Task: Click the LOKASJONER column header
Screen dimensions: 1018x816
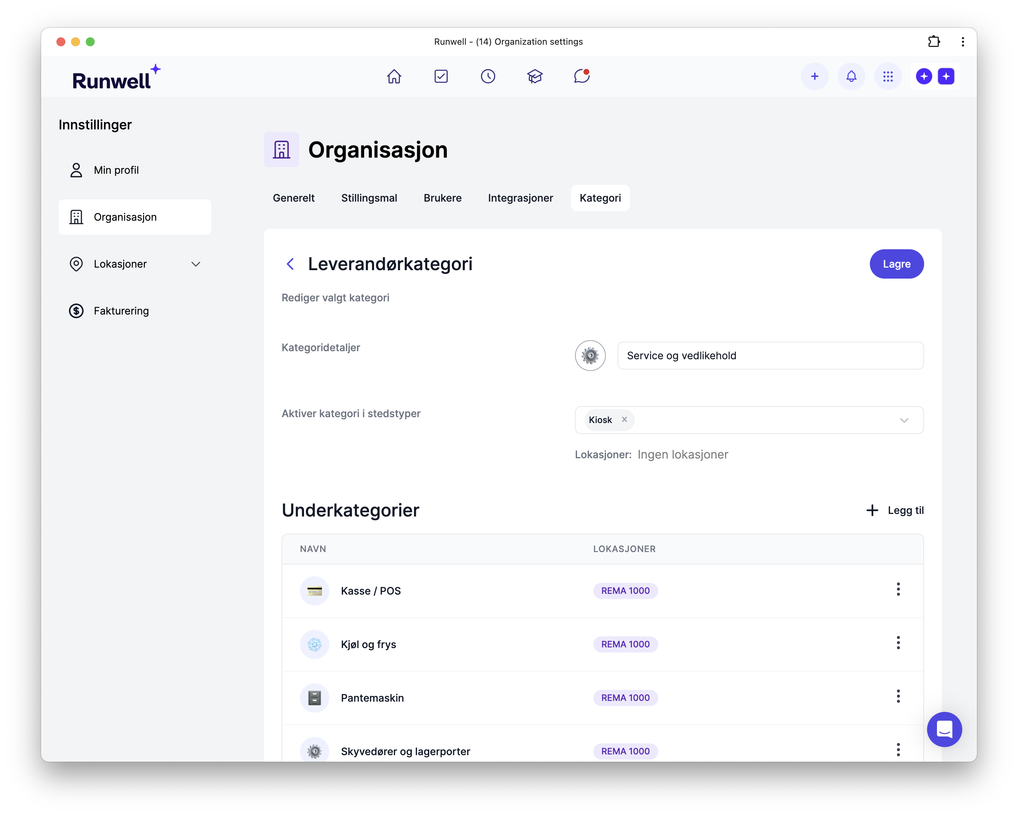Action: click(x=624, y=549)
